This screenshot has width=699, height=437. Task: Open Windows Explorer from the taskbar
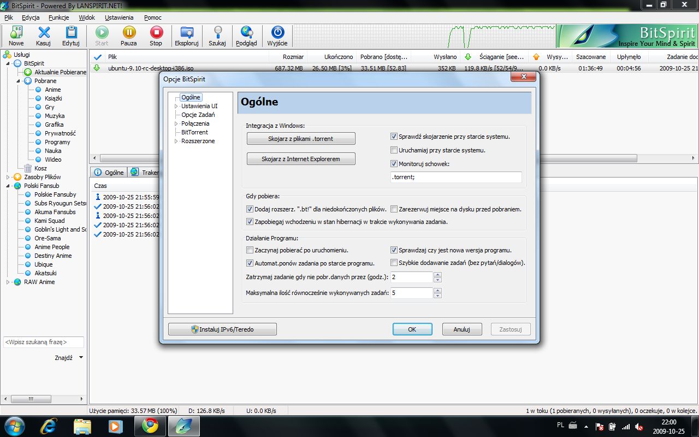click(x=82, y=426)
